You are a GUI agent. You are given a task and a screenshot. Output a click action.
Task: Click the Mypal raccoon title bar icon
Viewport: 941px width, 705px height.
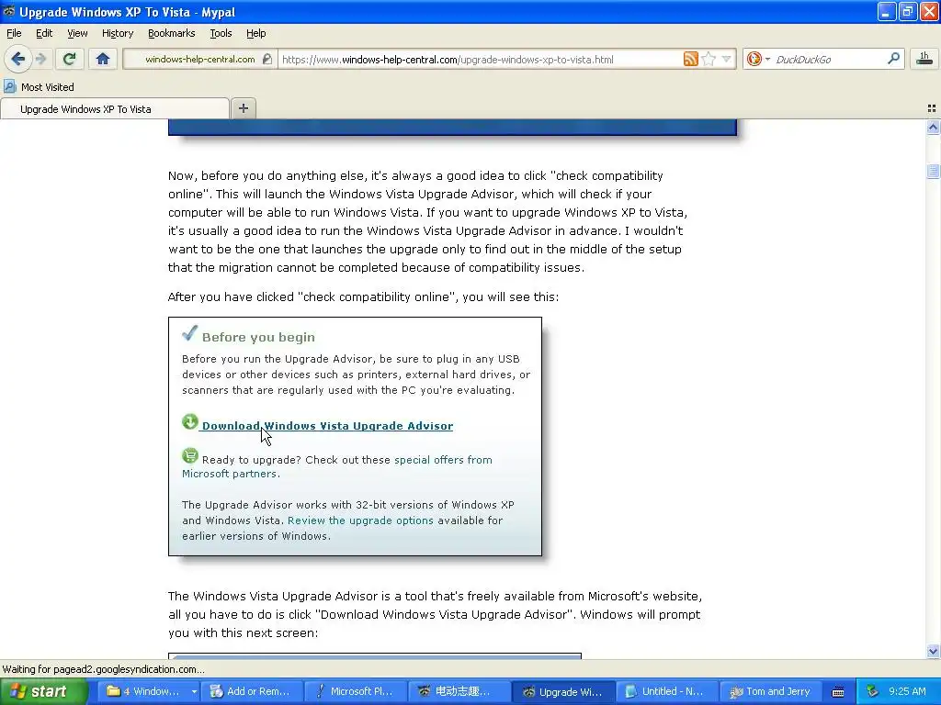[x=9, y=11]
